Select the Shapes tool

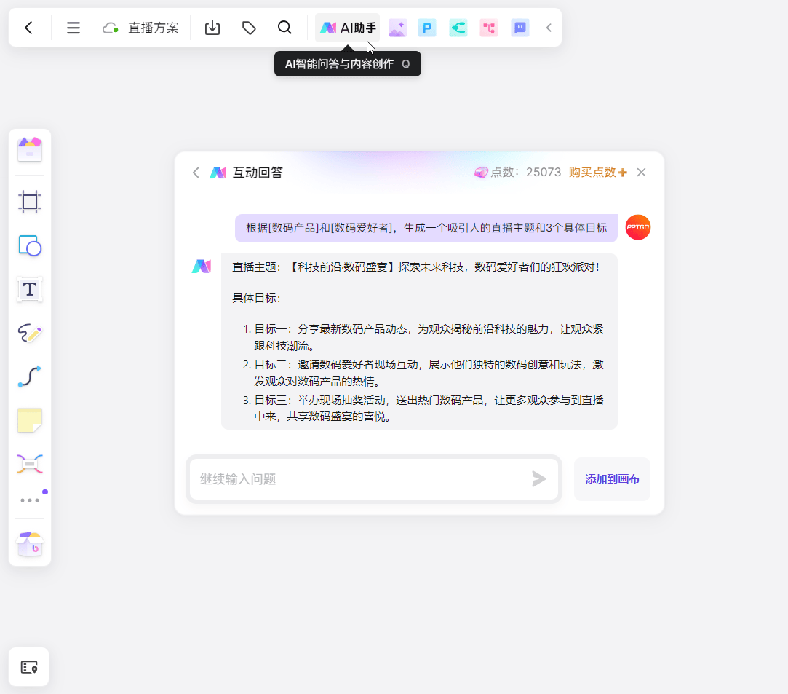[30, 246]
